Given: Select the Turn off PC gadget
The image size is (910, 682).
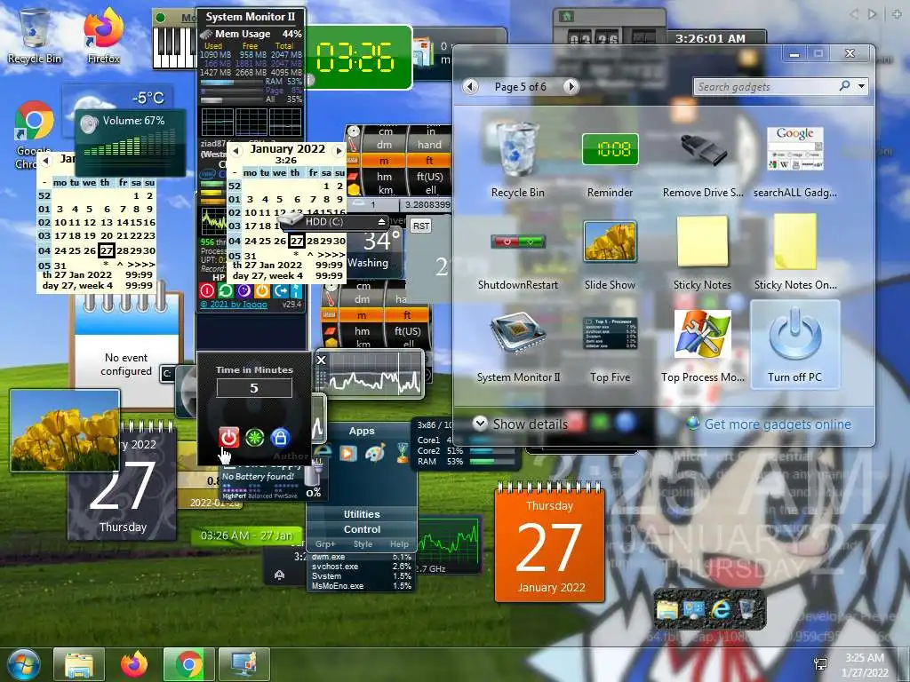Looking at the screenshot, I should (x=794, y=345).
